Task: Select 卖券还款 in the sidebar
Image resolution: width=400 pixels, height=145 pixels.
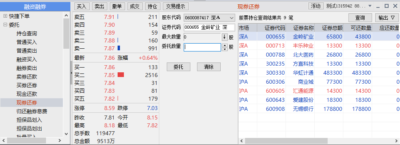Action: coord(27,77)
